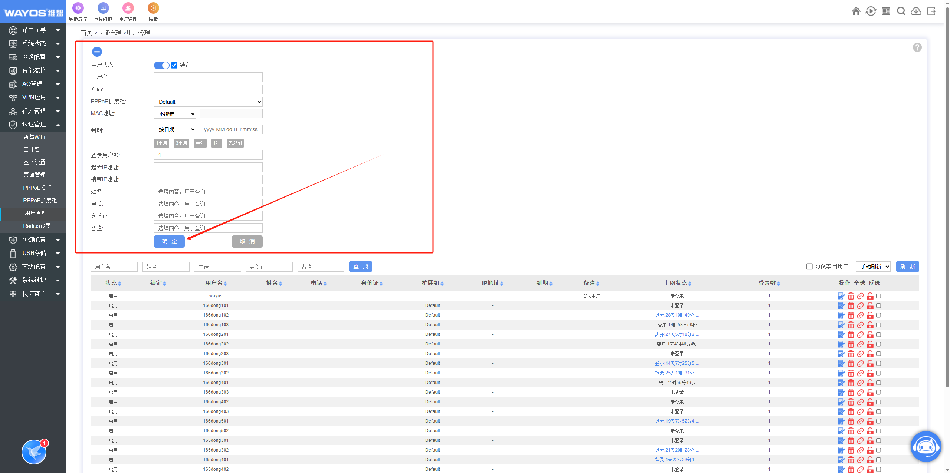The image size is (950, 473).
Task: Collapse the form with blue minus icon
Action: coord(97,52)
